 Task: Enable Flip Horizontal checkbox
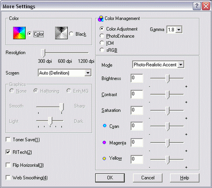pyautogui.click(x=8, y=165)
